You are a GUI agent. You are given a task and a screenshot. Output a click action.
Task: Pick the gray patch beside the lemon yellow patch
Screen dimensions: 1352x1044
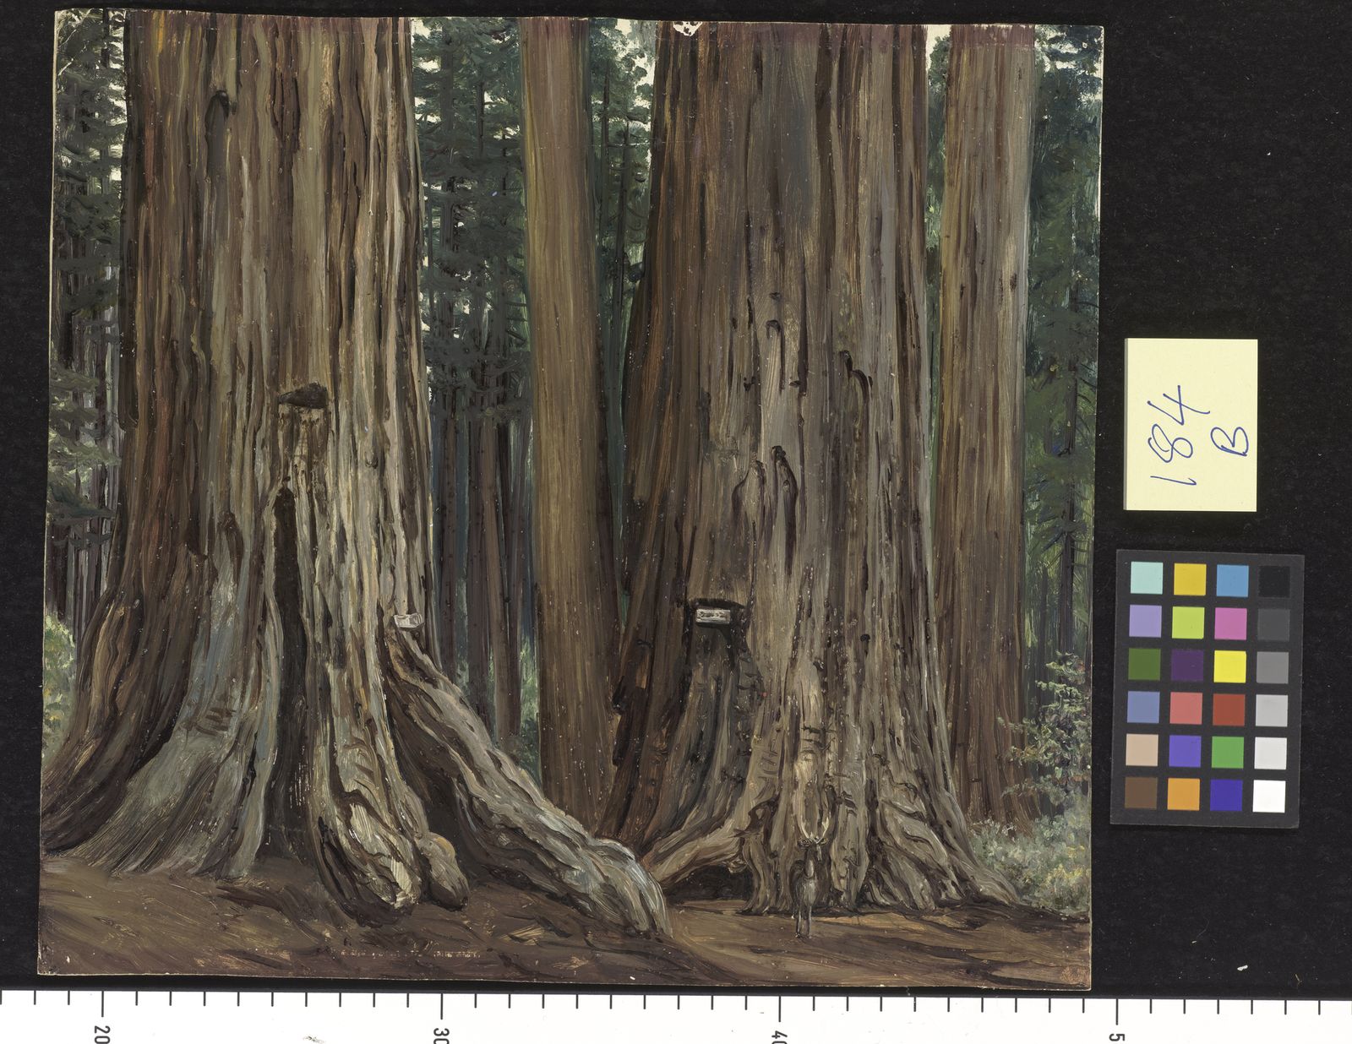point(1273,667)
